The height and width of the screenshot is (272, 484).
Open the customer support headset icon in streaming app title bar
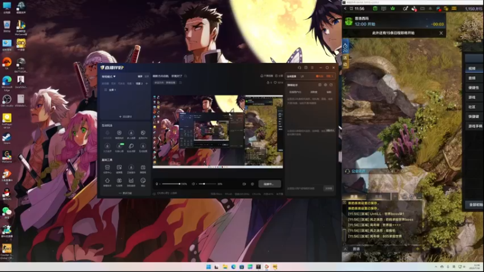[x=299, y=68]
